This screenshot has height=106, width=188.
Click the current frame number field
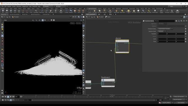click(17, 97)
